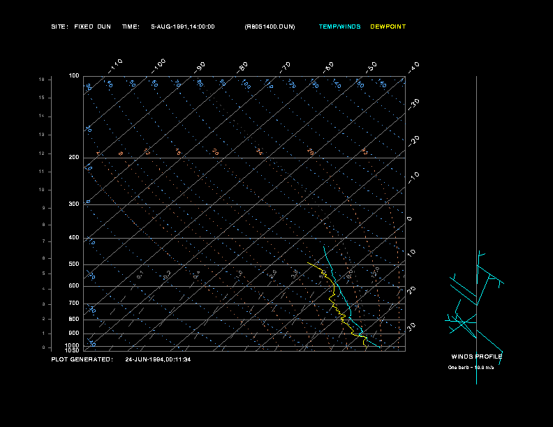This screenshot has width=553, height=427.
Task: Select the 'SITE:' header label
Action: [x=60, y=27]
